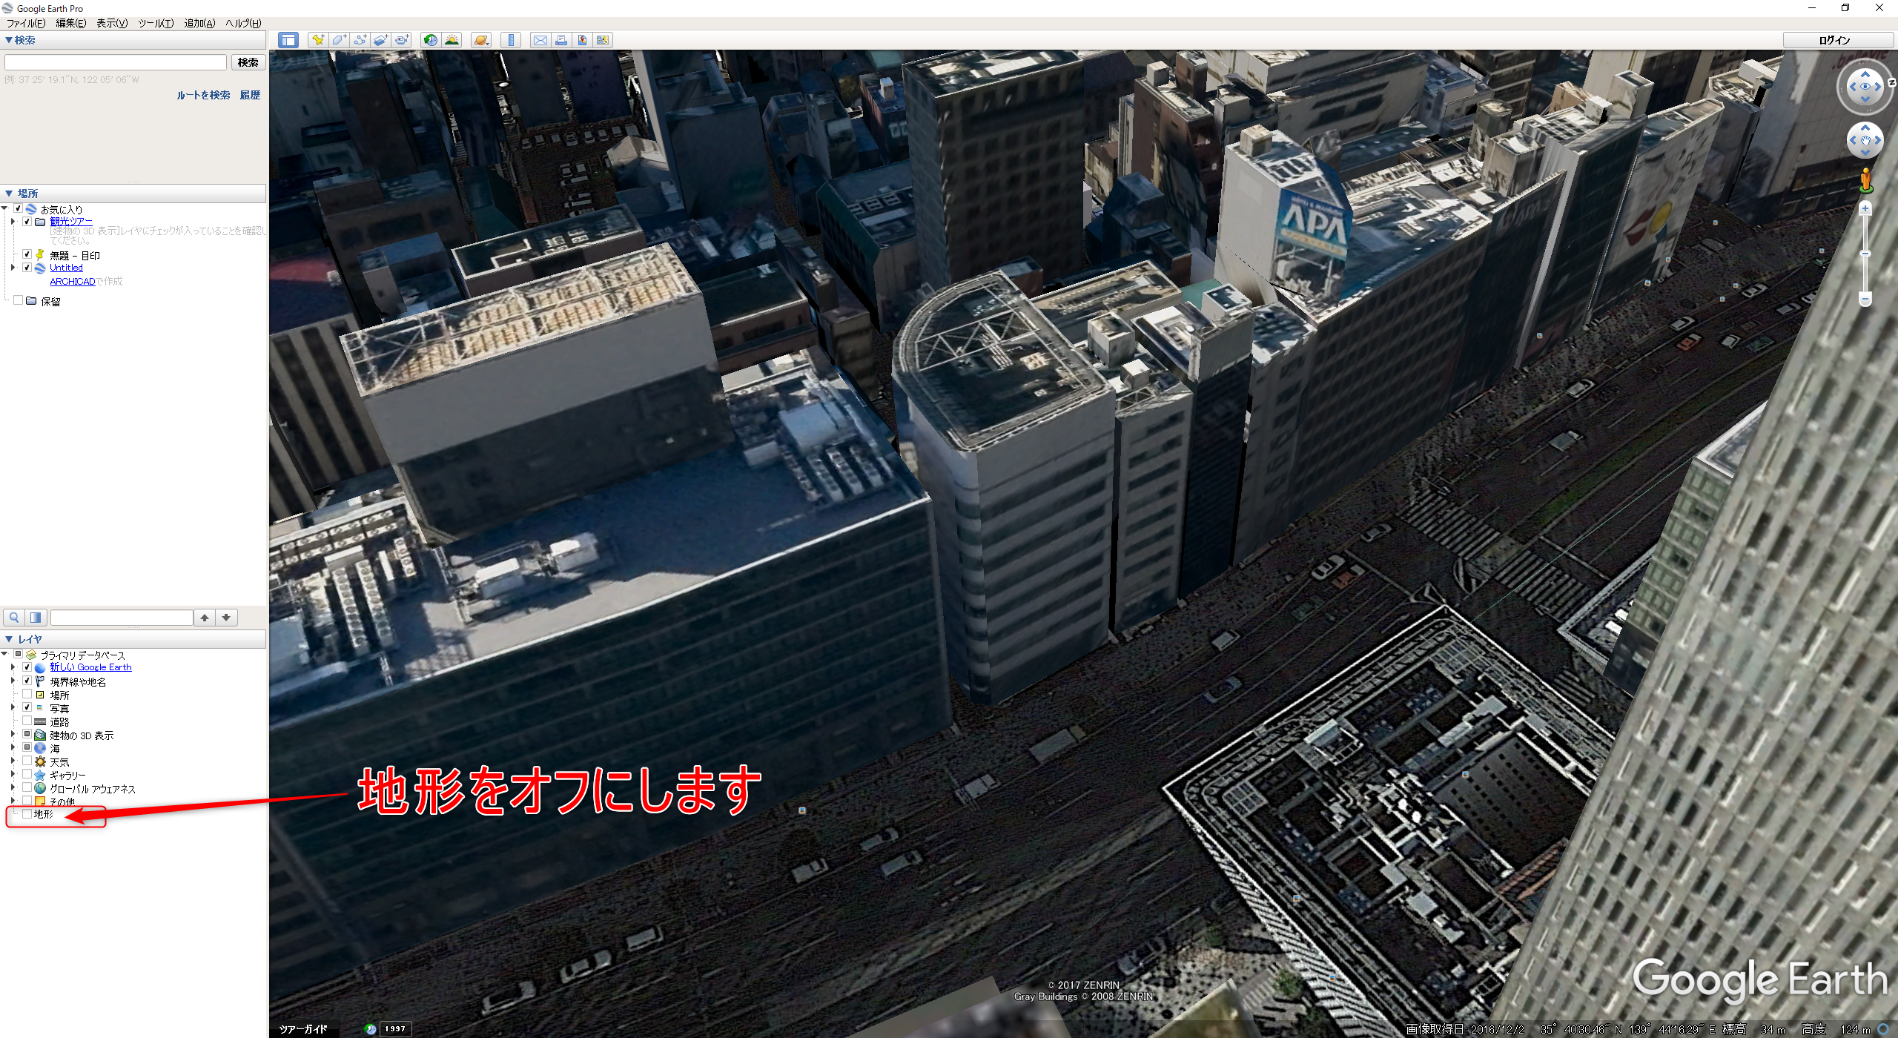1898x1038 pixels.
Task: Expand the 観光ツアー folder
Action: (13, 221)
